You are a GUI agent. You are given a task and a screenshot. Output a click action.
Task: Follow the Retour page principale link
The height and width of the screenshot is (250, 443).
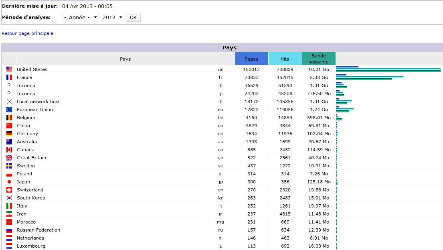tap(28, 33)
